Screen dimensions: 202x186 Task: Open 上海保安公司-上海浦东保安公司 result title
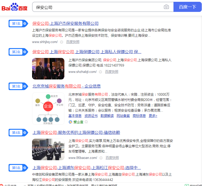pyautogui.click(x=87, y=168)
